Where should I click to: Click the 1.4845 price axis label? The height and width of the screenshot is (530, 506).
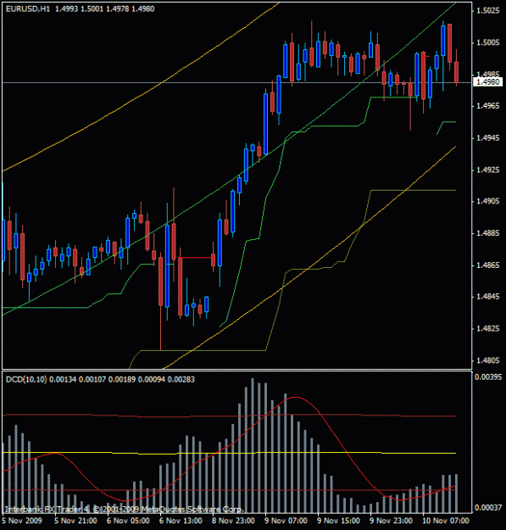point(487,297)
